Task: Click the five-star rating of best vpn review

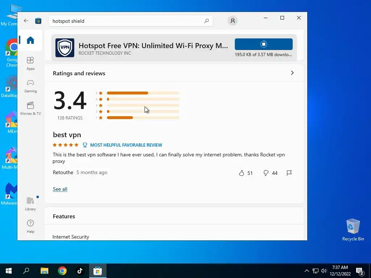Action: coord(66,145)
